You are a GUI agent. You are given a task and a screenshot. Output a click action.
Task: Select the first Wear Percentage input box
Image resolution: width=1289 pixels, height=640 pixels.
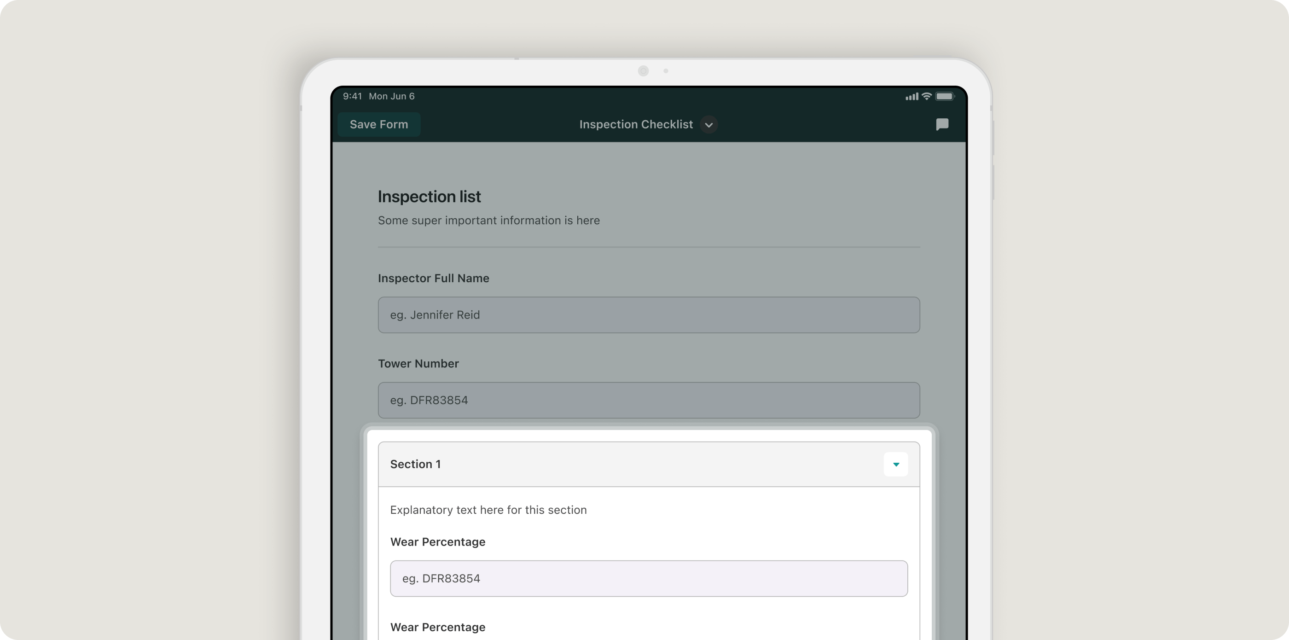pyautogui.click(x=649, y=578)
